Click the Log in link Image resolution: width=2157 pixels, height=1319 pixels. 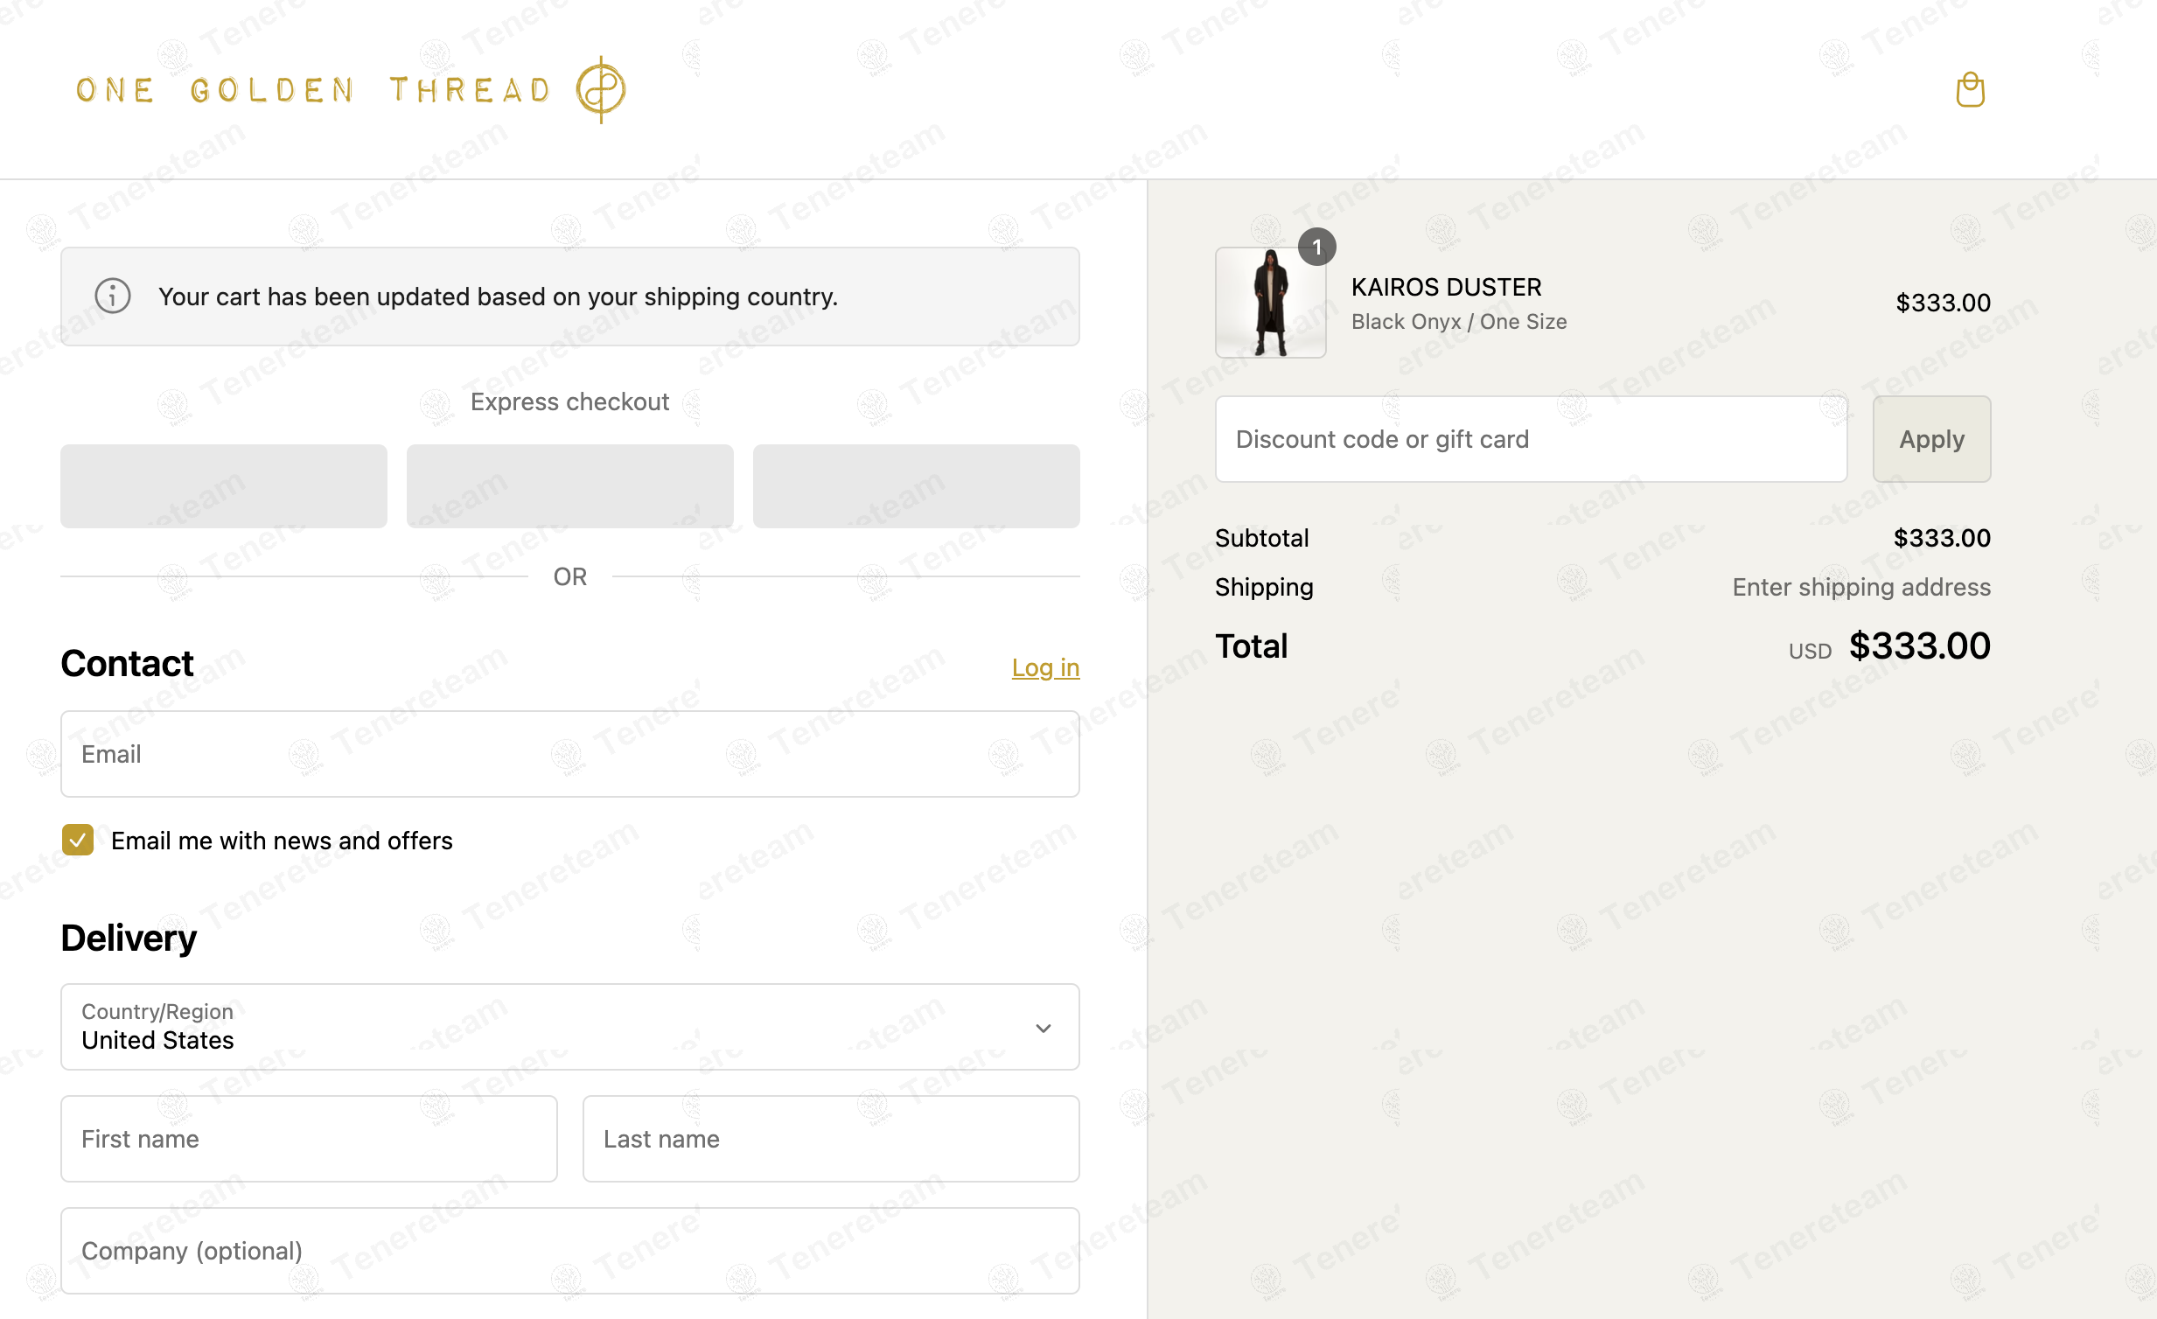click(1045, 668)
